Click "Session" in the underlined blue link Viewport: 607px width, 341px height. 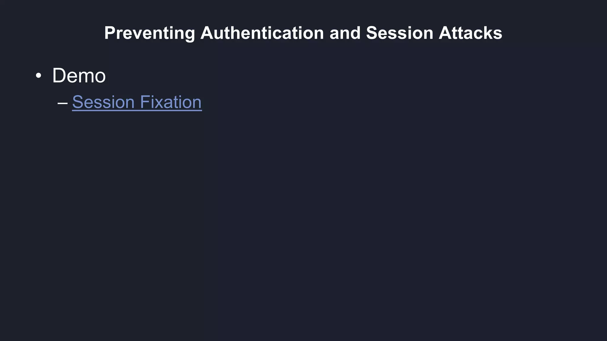(103, 102)
